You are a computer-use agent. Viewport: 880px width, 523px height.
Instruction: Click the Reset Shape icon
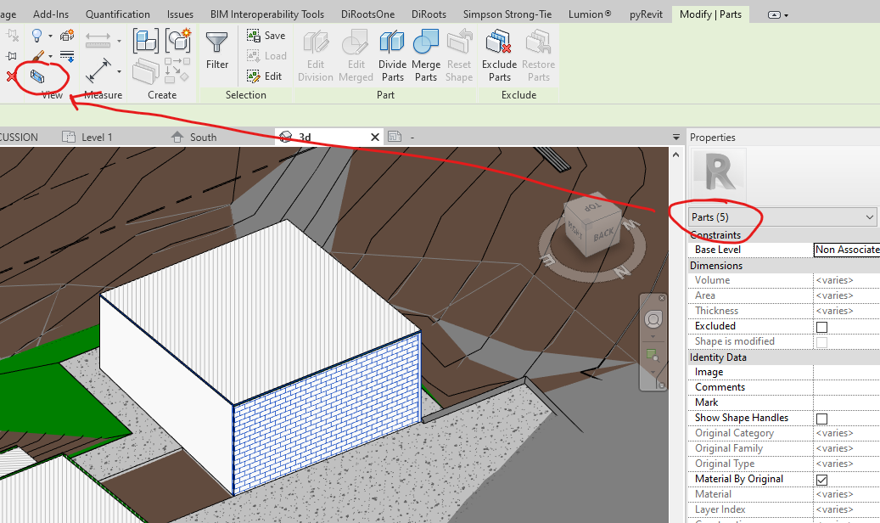pyautogui.click(x=459, y=57)
